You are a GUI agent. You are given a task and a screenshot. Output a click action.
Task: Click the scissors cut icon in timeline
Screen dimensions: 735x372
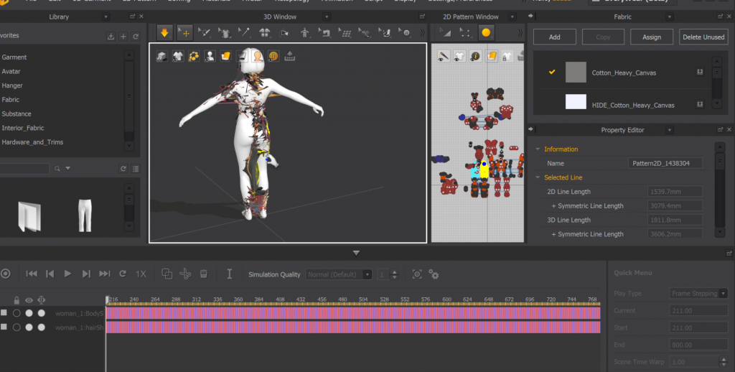point(185,274)
